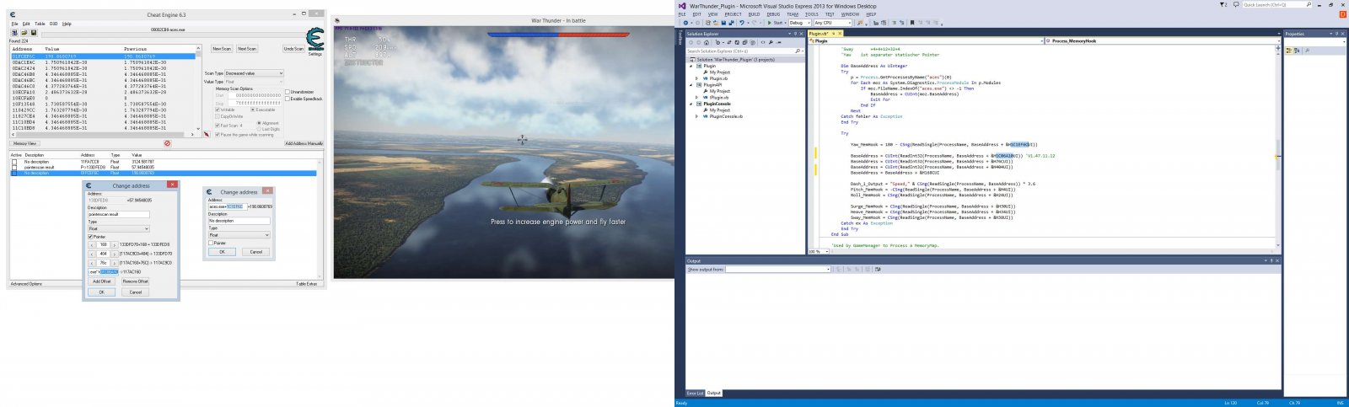Switch to Error List tab at bottom
1349x407 pixels.
[x=695, y=393]
